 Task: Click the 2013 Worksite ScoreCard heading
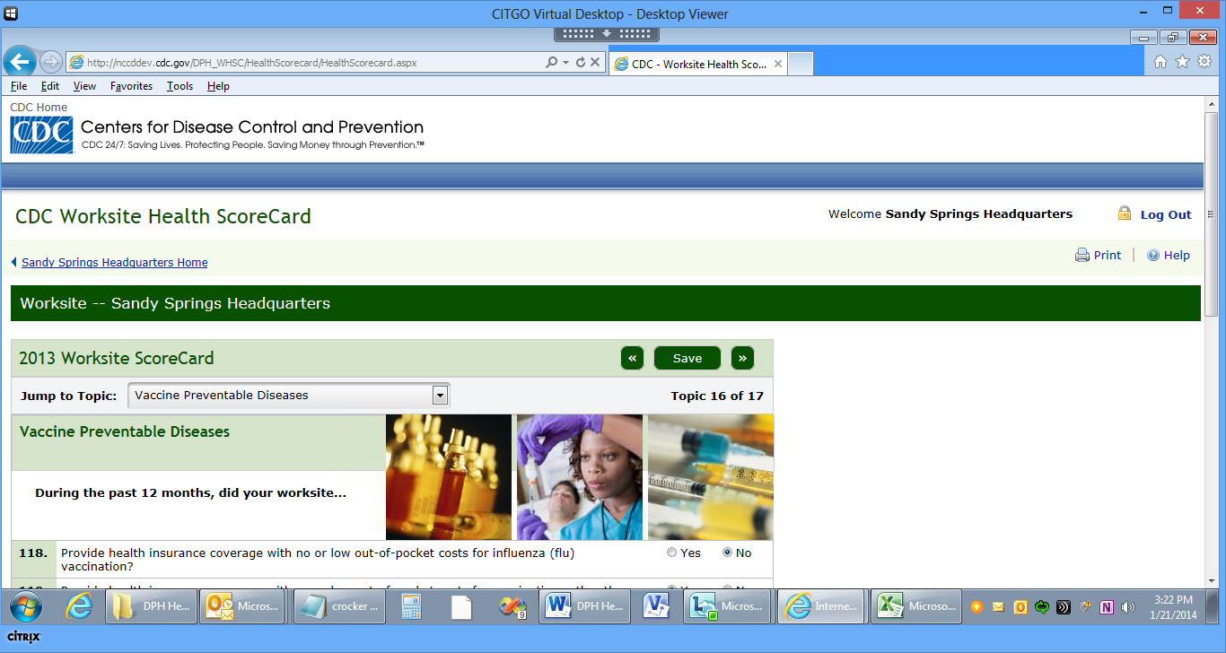point(117,358)
